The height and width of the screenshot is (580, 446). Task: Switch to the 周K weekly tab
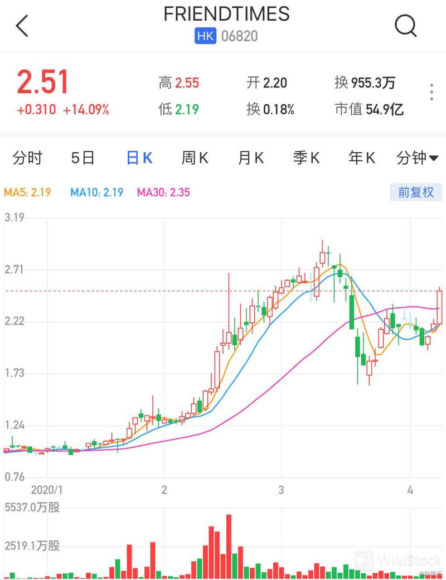click(195, 158)
